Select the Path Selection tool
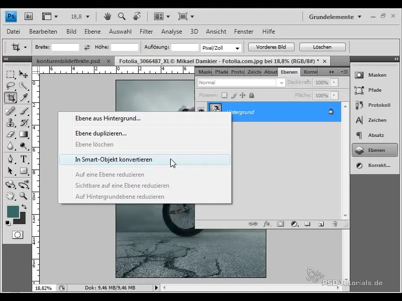Image resolution: width=402 pixels, height=301 pixels. [11, 171]
